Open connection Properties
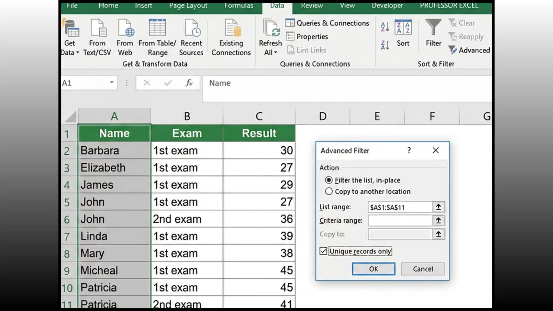Image resolution: width=553 pixels, height=311 pixels. point(307,37)
